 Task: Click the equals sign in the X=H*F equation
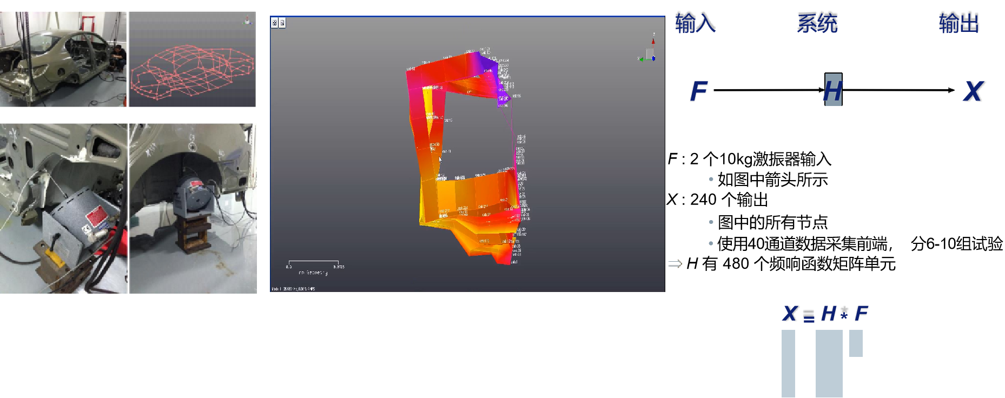(809, 315)
